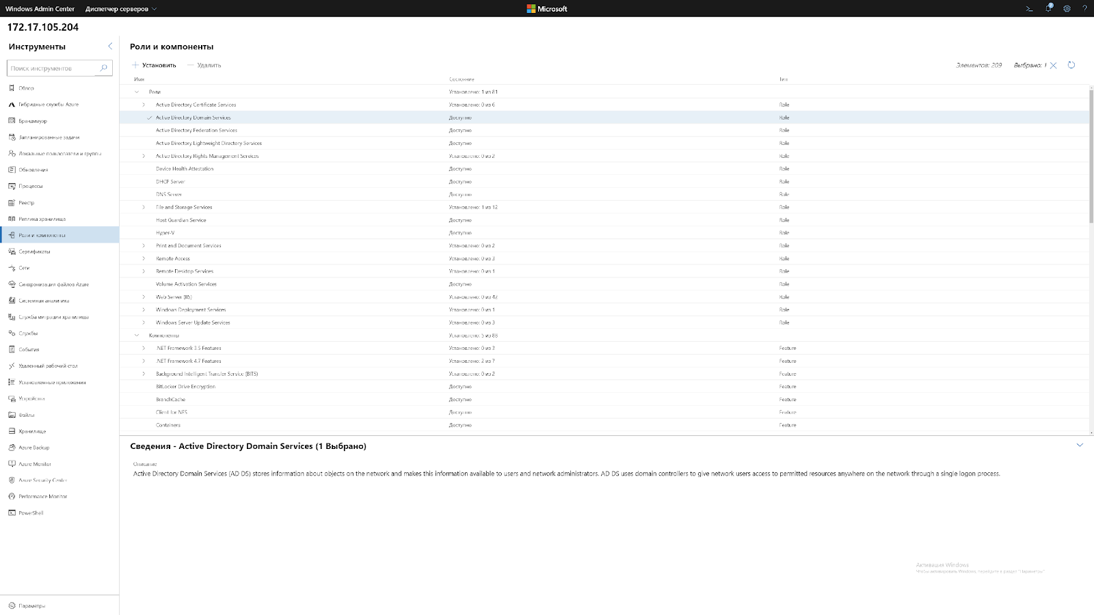Go to Windows Admin Center home
Screen dimensions: 1094x615
(40, 9)
